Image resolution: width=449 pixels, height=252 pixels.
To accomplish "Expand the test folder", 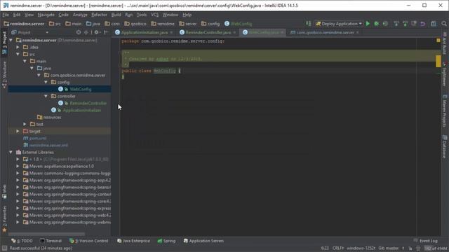I will (25, 125).
